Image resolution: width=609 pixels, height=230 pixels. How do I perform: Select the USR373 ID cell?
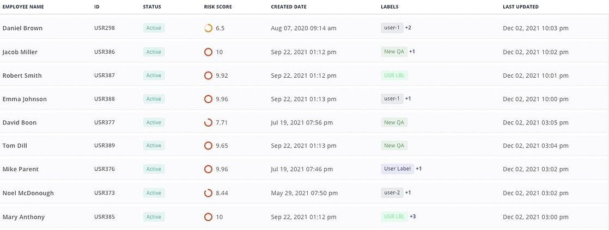point(105,193)
